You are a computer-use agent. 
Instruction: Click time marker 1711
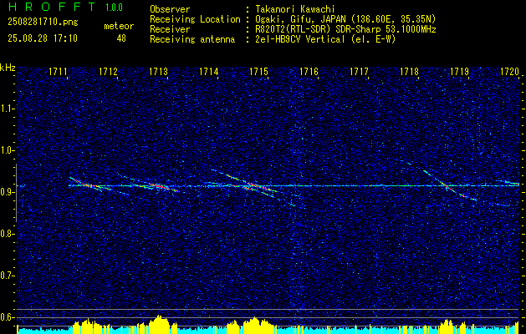pos(58,71)
